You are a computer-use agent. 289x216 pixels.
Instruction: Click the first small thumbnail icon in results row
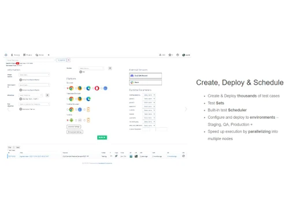131,156
